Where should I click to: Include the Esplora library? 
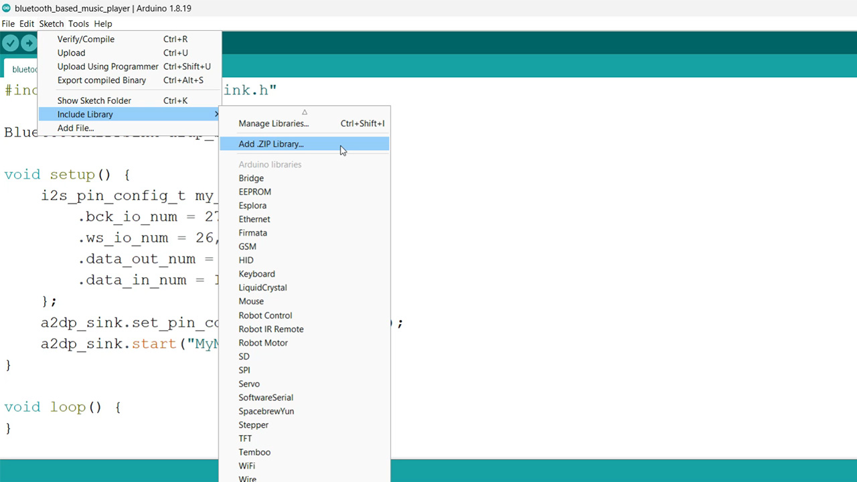click(x=305, y=206)
